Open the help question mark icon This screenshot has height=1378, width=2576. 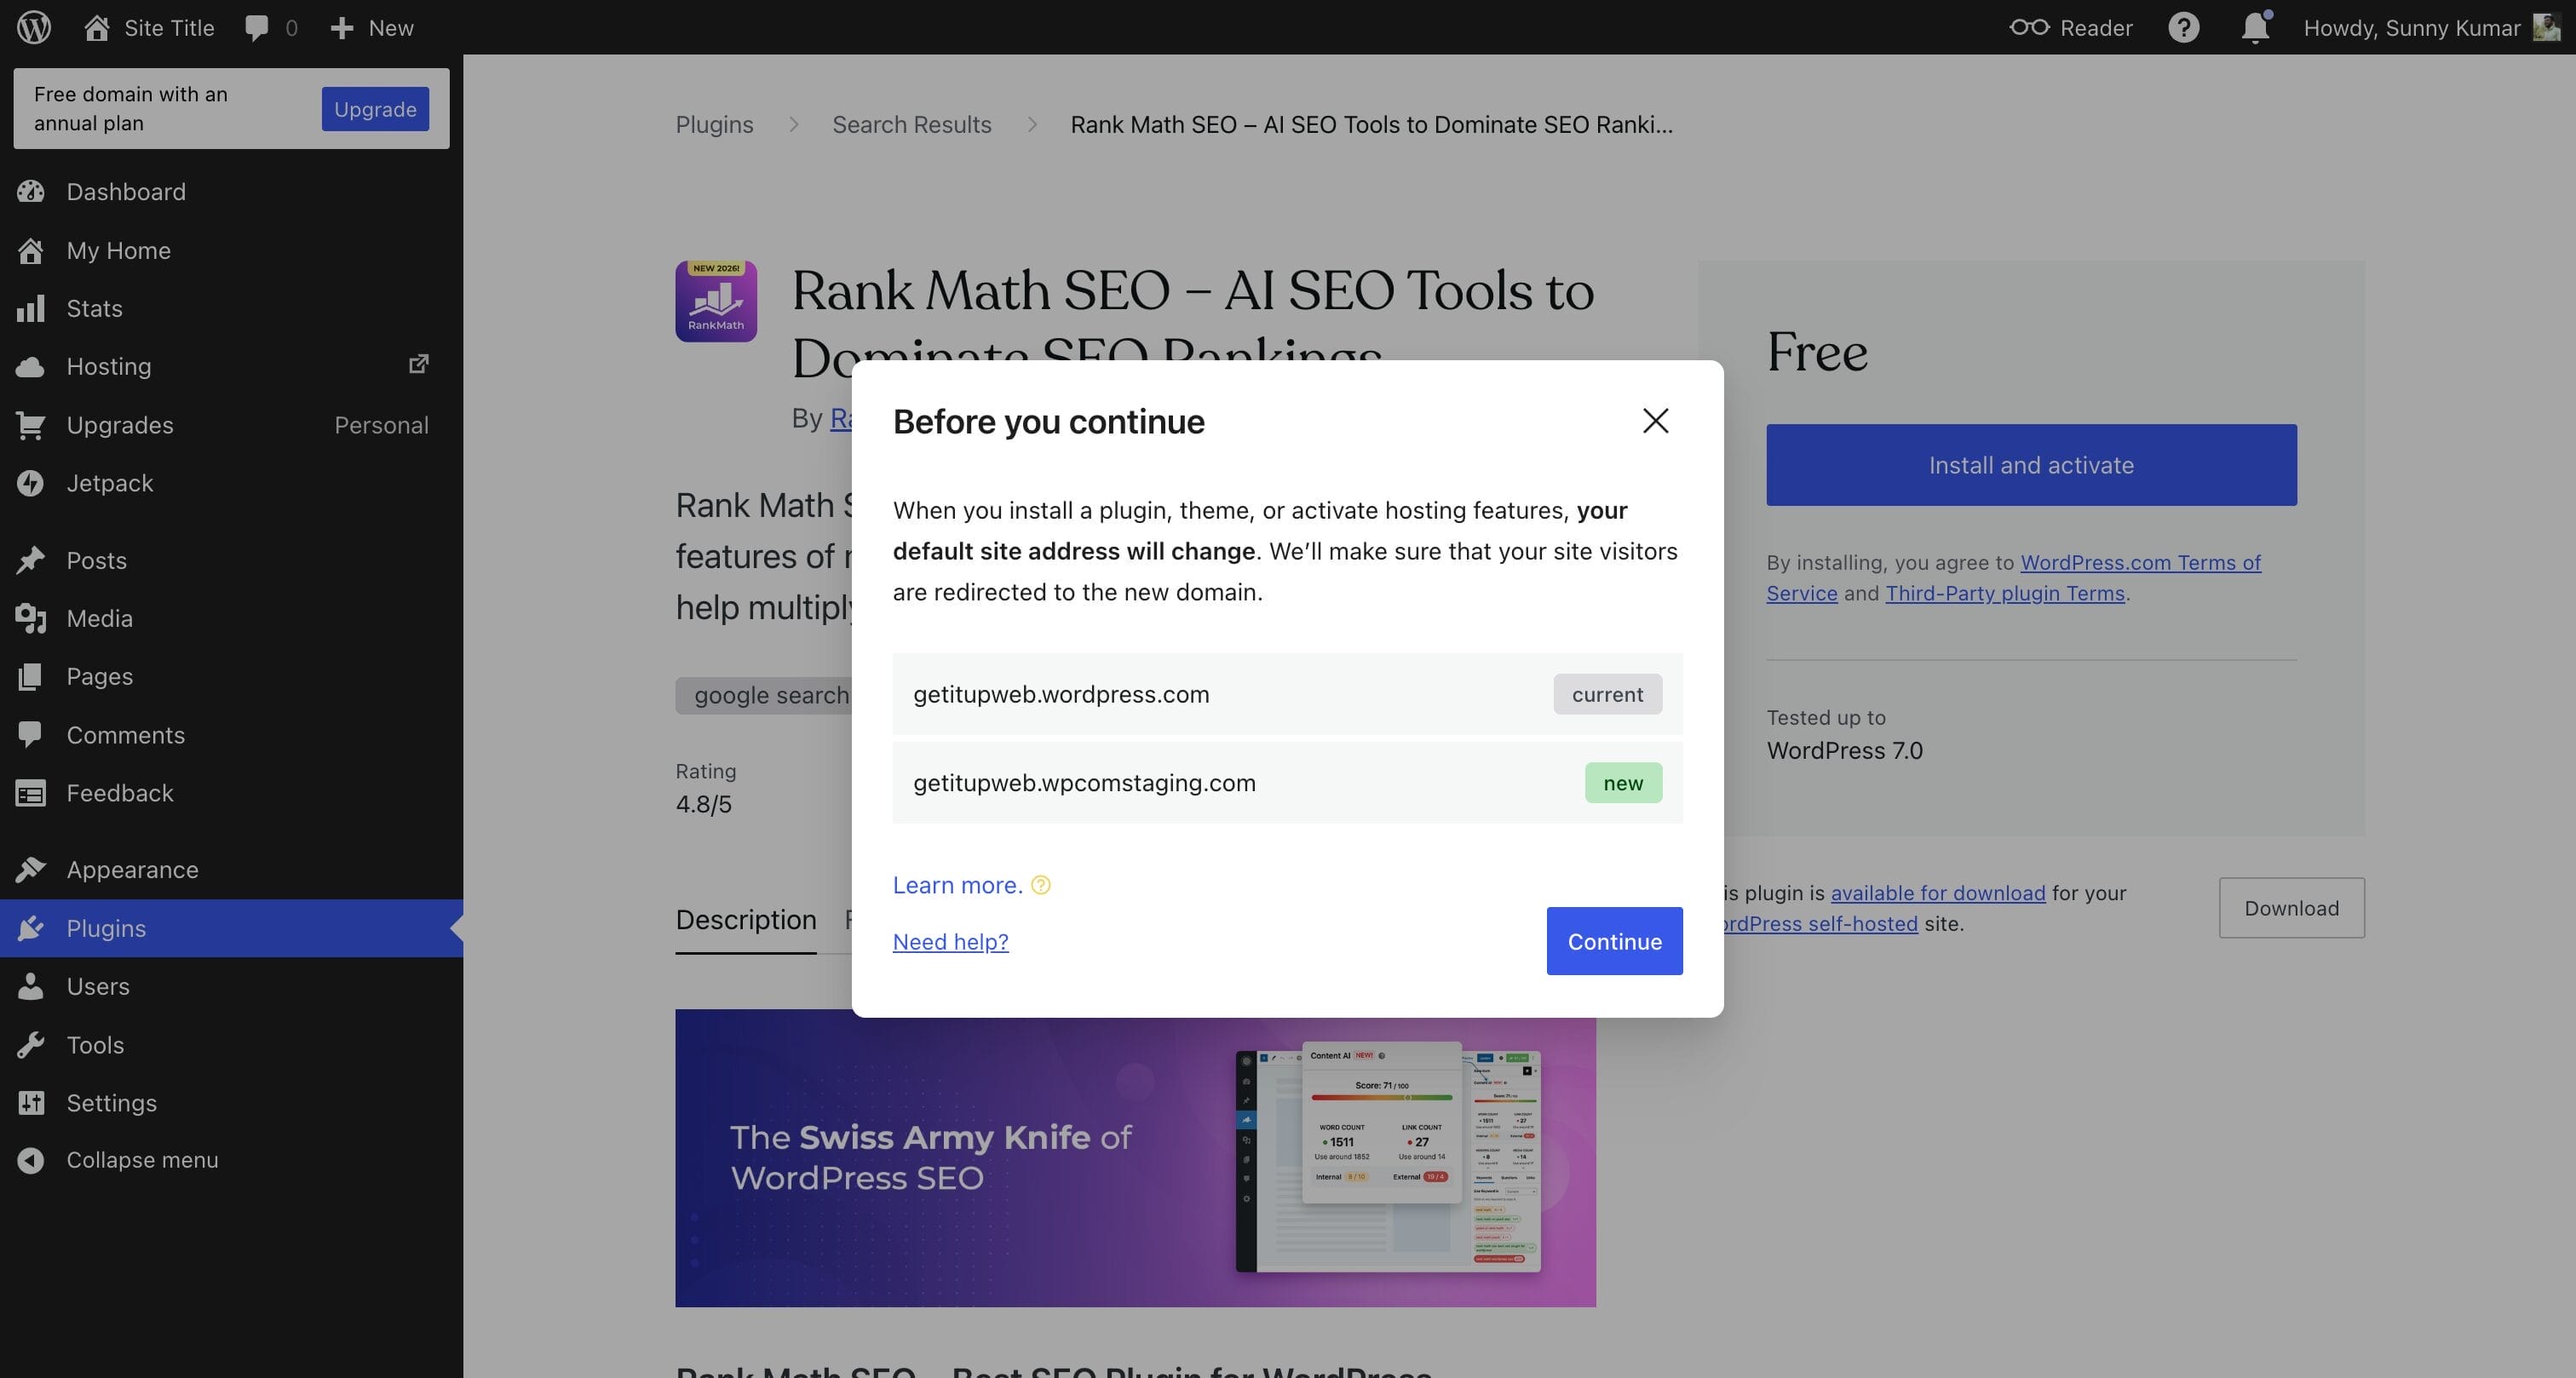[2183, 27]
